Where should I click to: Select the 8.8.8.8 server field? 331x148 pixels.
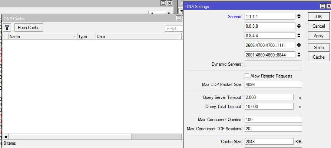pyautogui.click(x=270, y=26)
